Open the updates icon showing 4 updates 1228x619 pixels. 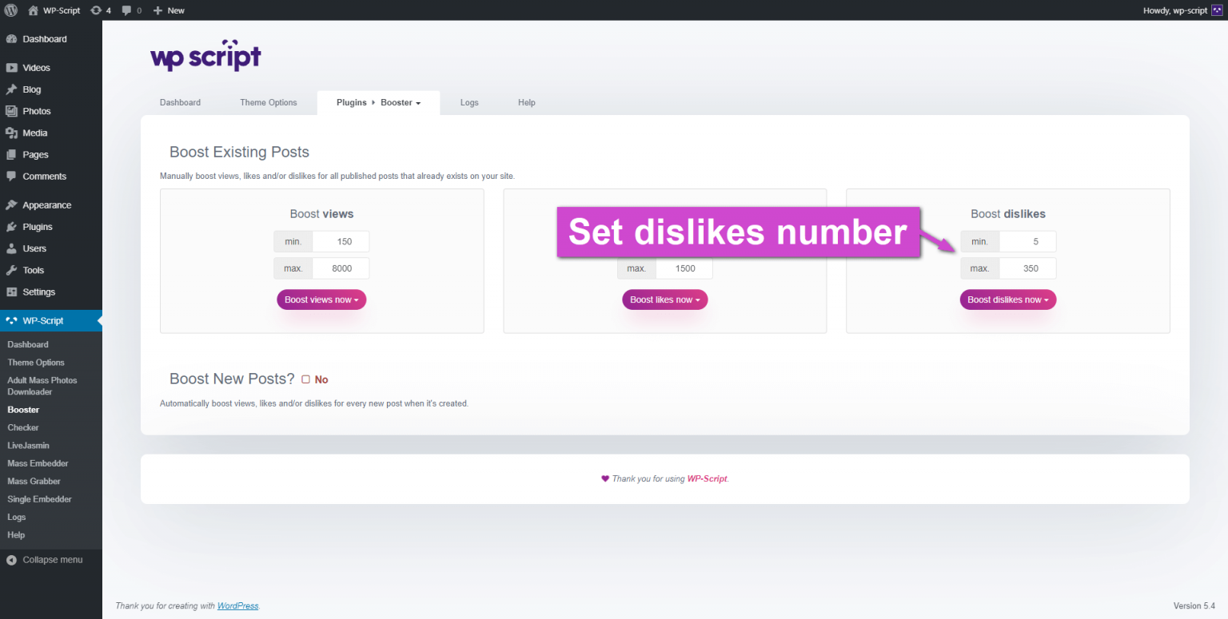click(101, 10)
